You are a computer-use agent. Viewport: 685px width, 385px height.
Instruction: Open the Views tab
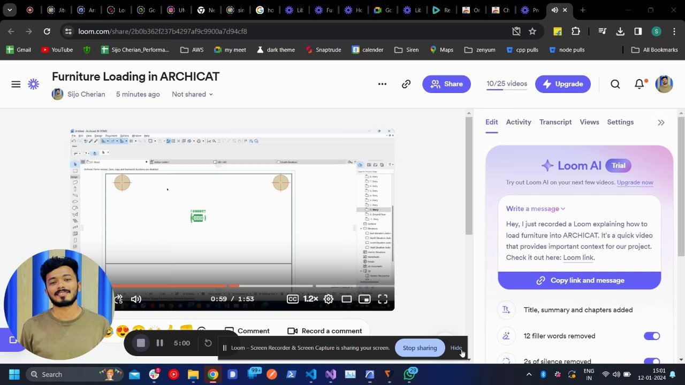point(589,122)
